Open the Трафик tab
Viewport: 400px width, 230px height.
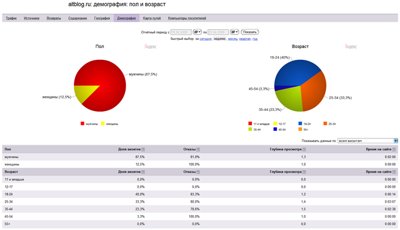tap(11, 18)
